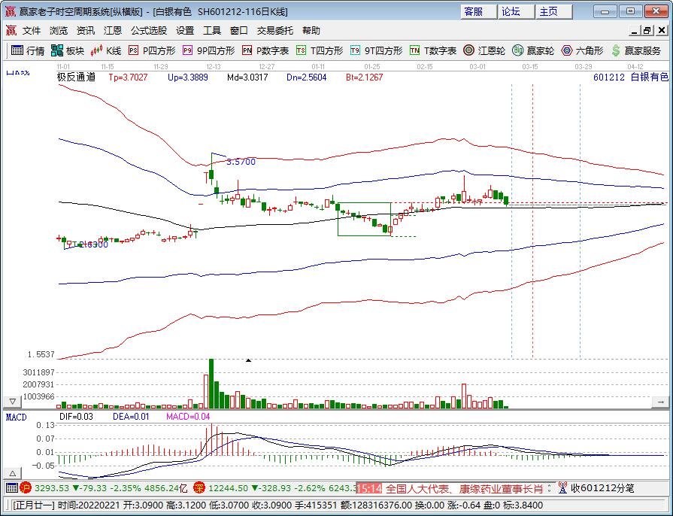673x516 pixels.
Task: Click the Shenzhen index value 12244.50
Action: click(228, 488)
